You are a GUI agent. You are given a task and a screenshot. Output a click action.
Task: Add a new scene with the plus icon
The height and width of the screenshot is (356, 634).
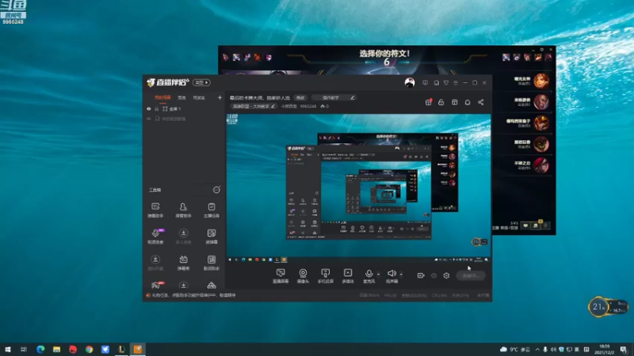pos(220,97)
